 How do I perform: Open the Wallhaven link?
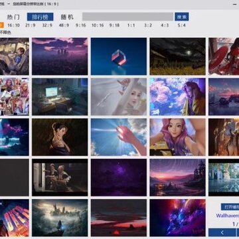(x=228, y=215)
